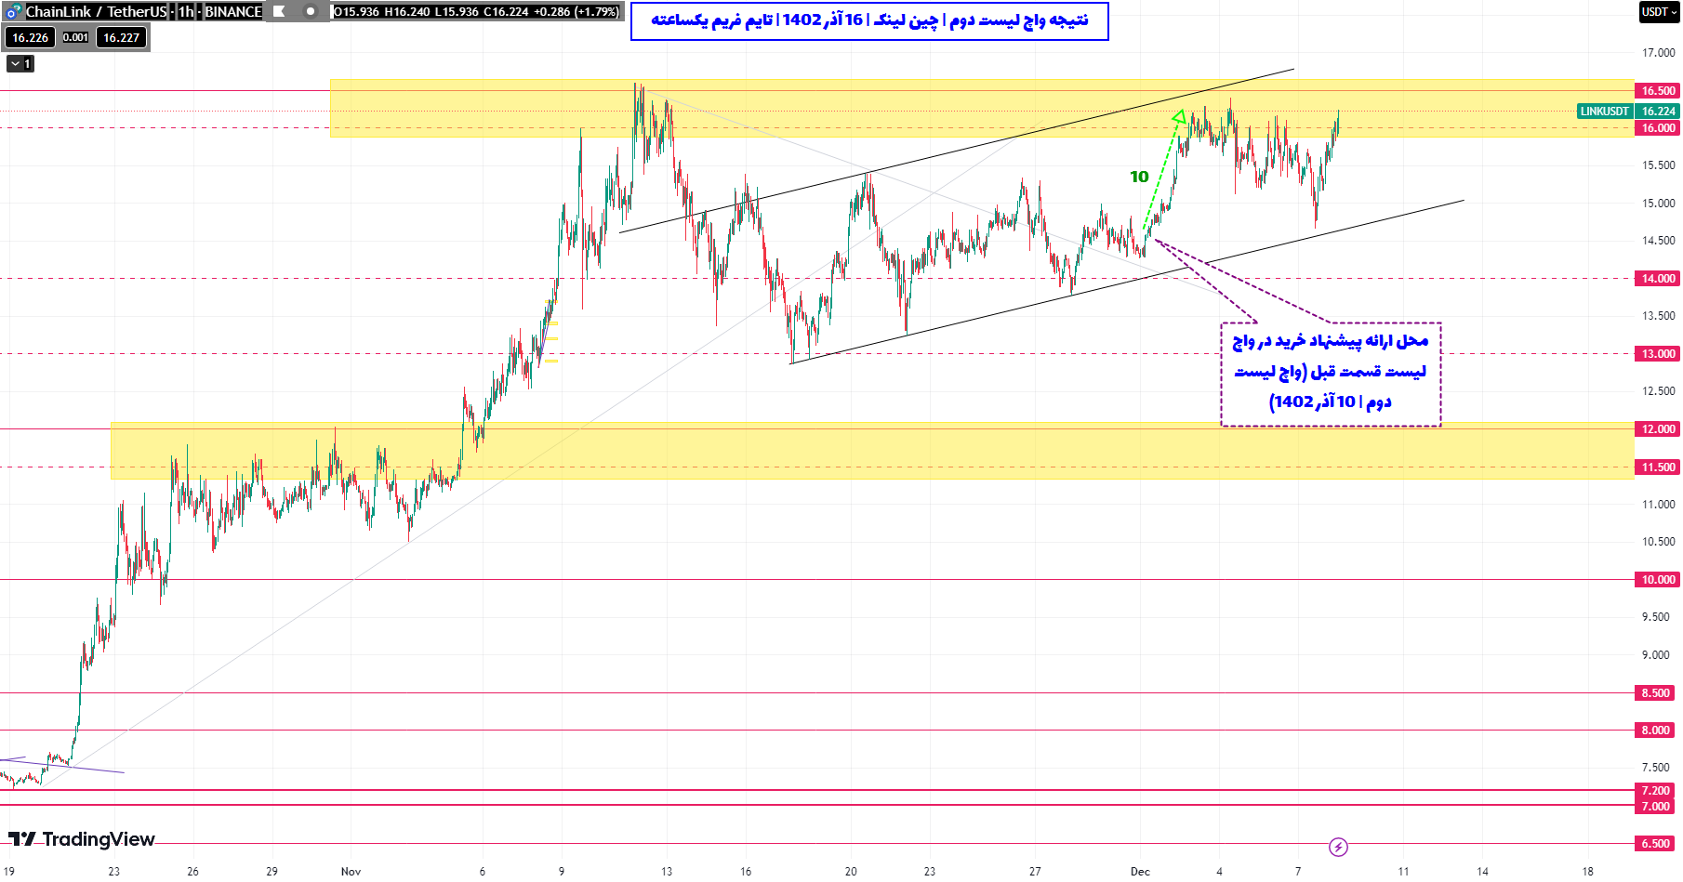1683x882 pixels.
Task: Click the 16.500 price level label
Action: [1657, 91]
